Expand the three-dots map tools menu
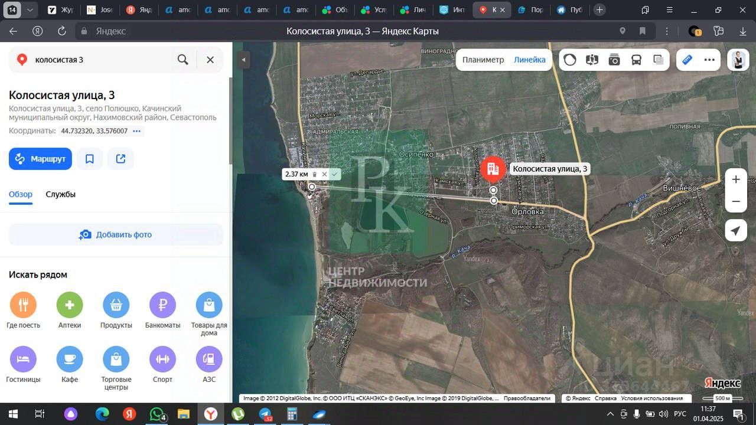This screenshot has width=756, height=425. click(709, 60)
